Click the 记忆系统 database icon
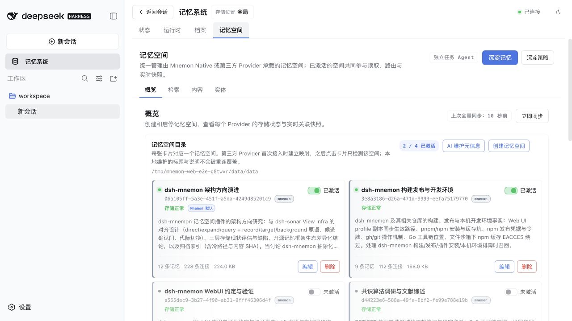The width and height of the screenshot is (572, 321). pos(15,62)
